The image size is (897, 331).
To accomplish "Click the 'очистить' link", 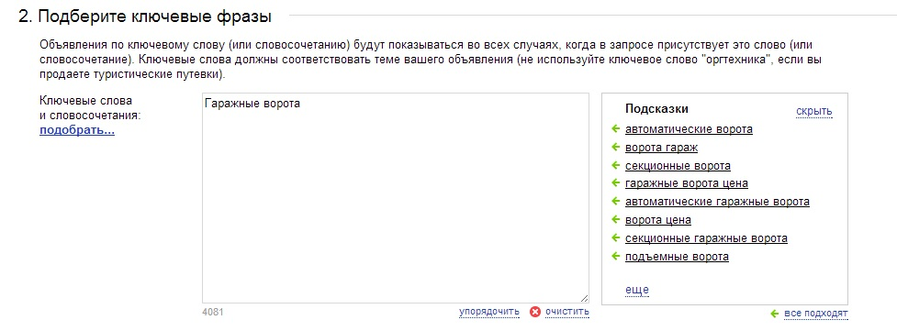I will click(x=566, y=312).
